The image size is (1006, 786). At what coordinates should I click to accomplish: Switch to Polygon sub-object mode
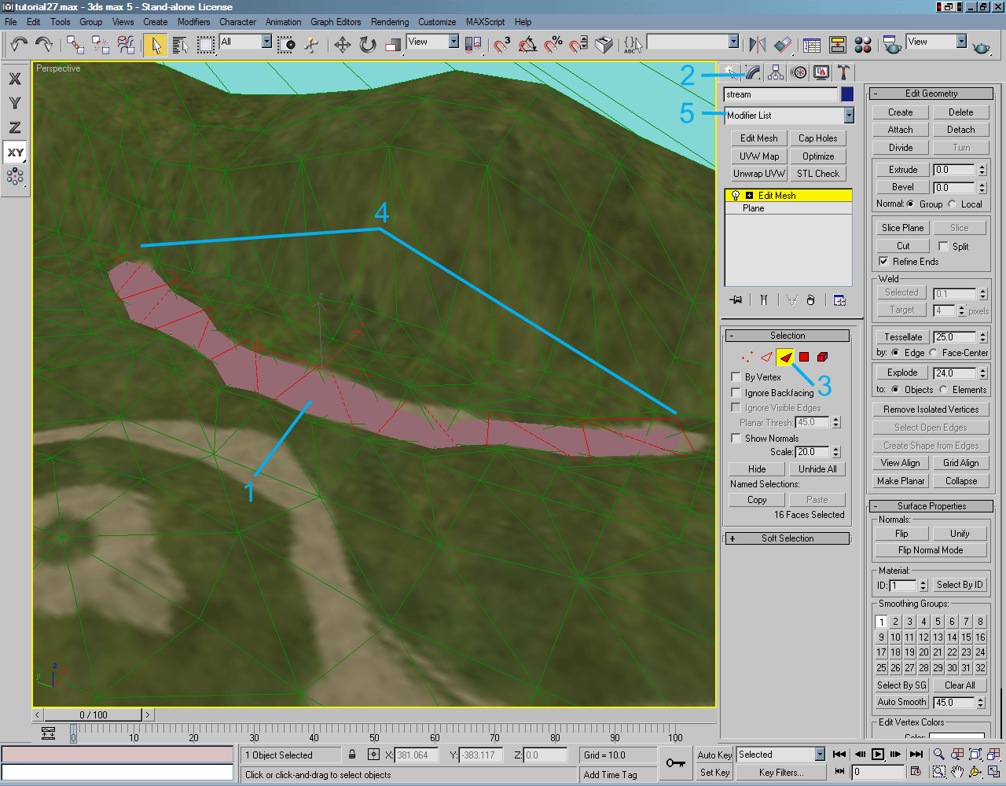coord(803,357)
